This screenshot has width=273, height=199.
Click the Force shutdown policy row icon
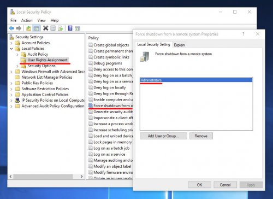tap(91, 106)
